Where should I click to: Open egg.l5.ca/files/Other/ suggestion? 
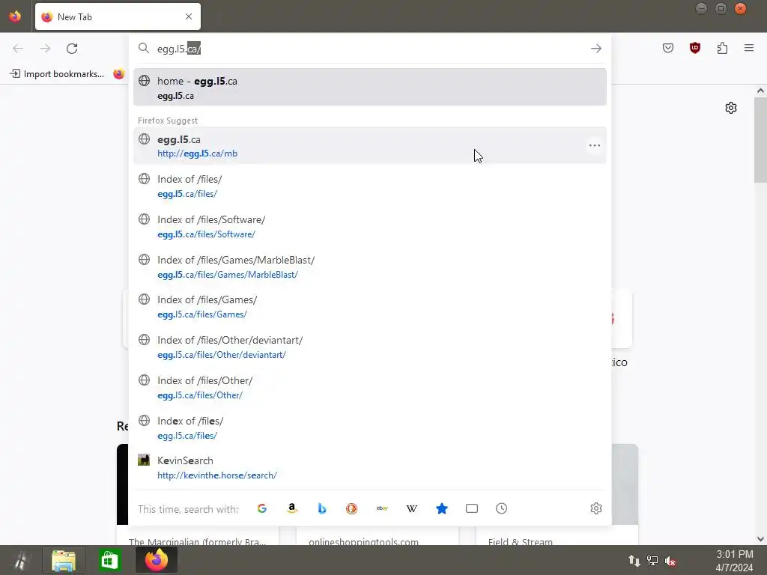(x=370, y=387)
